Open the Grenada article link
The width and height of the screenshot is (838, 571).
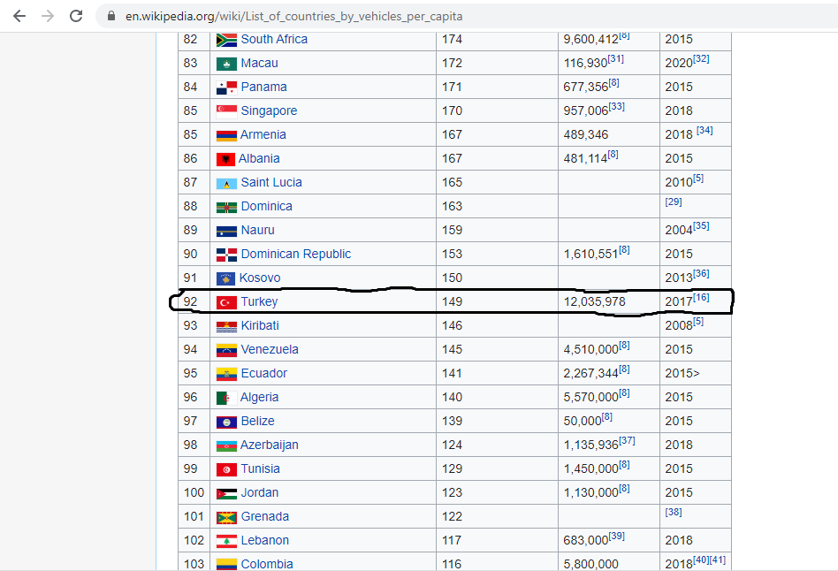(x=265, y=516)
